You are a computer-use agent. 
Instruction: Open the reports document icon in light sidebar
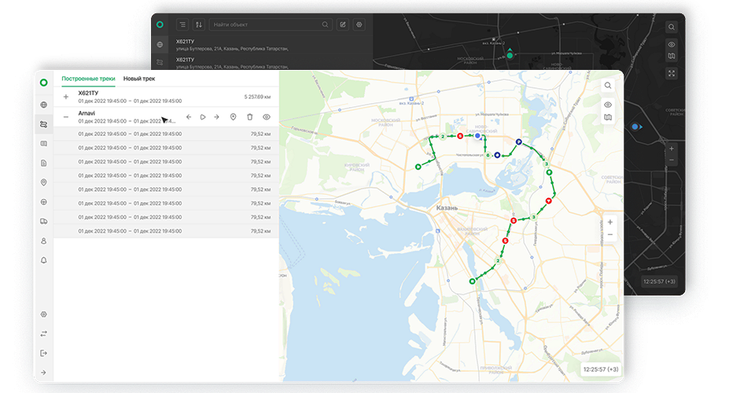coord(44,163)
